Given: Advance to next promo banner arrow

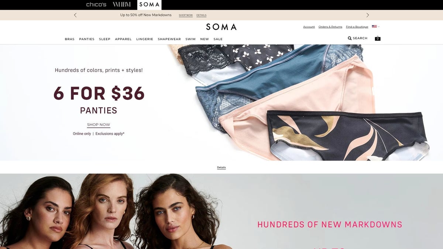Looking at the screenshot, I should 367,15.
